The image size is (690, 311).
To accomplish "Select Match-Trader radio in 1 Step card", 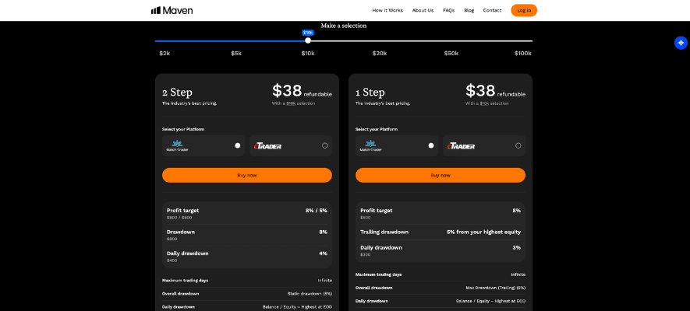I will [x=431, y=145].
